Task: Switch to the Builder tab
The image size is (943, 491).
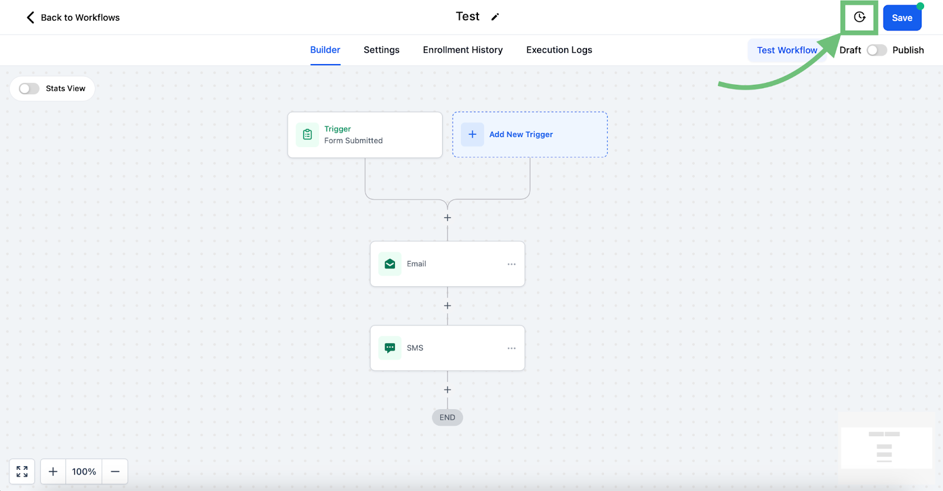Action: (325, 50)
